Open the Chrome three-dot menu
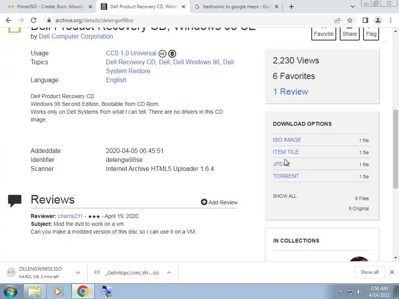The image size is (399, 299). tap(390, 20)
